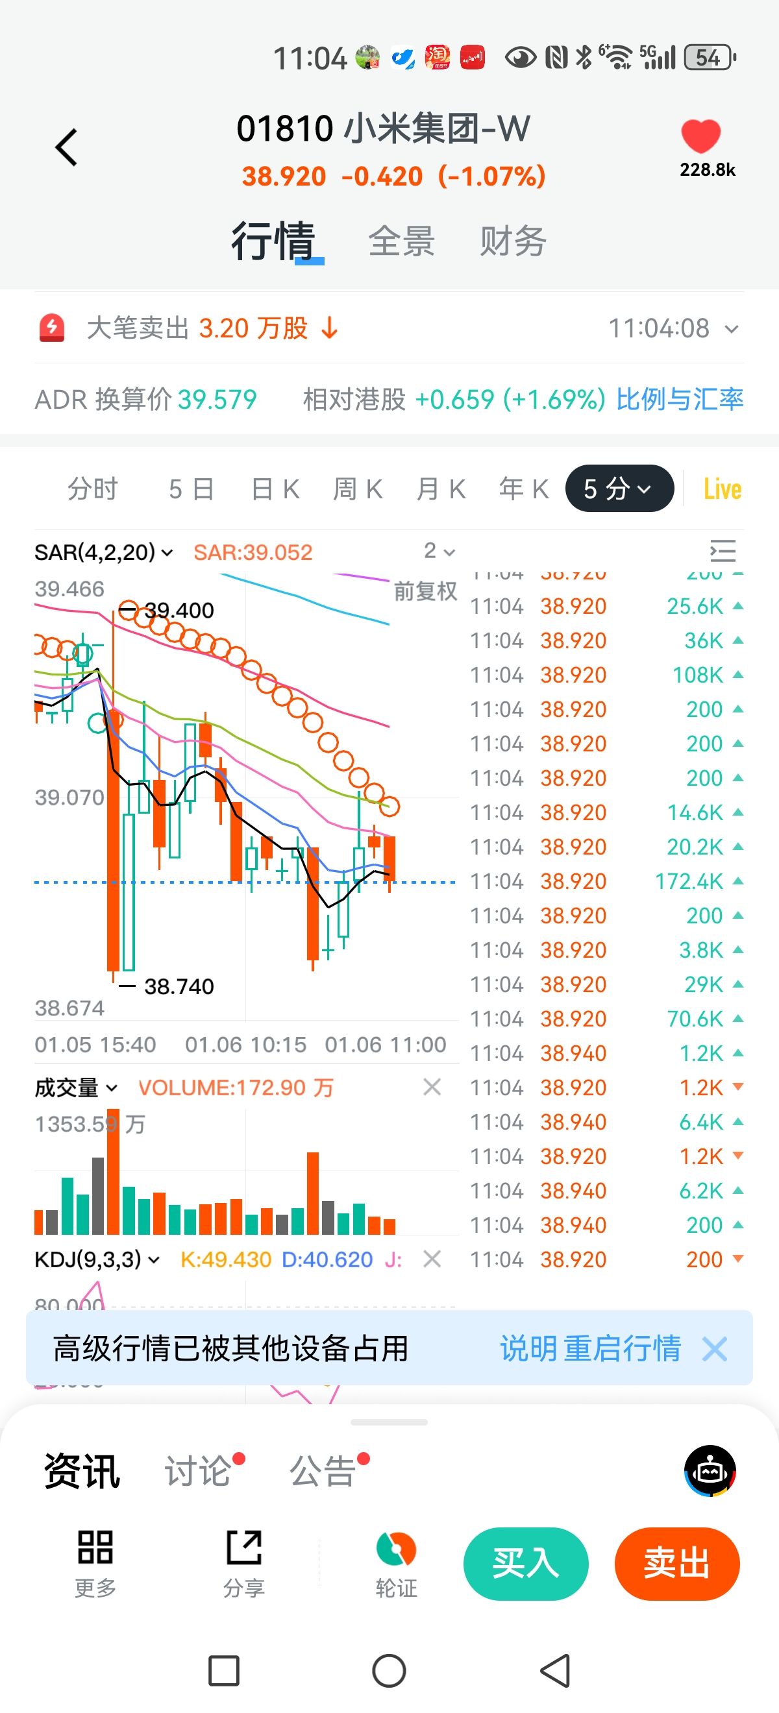Dismiss the 高级行情 notification banner

click(x=715, y=1349)
